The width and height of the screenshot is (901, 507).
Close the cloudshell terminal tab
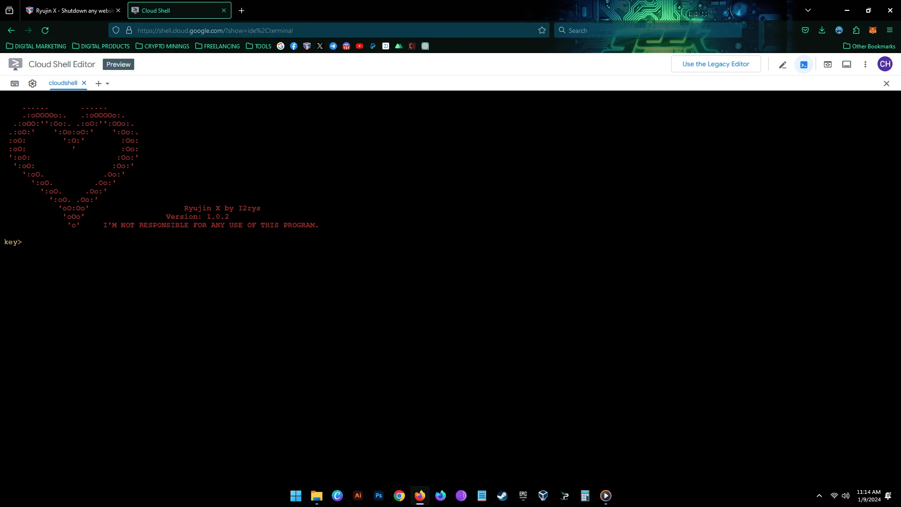tap(84, 83)
